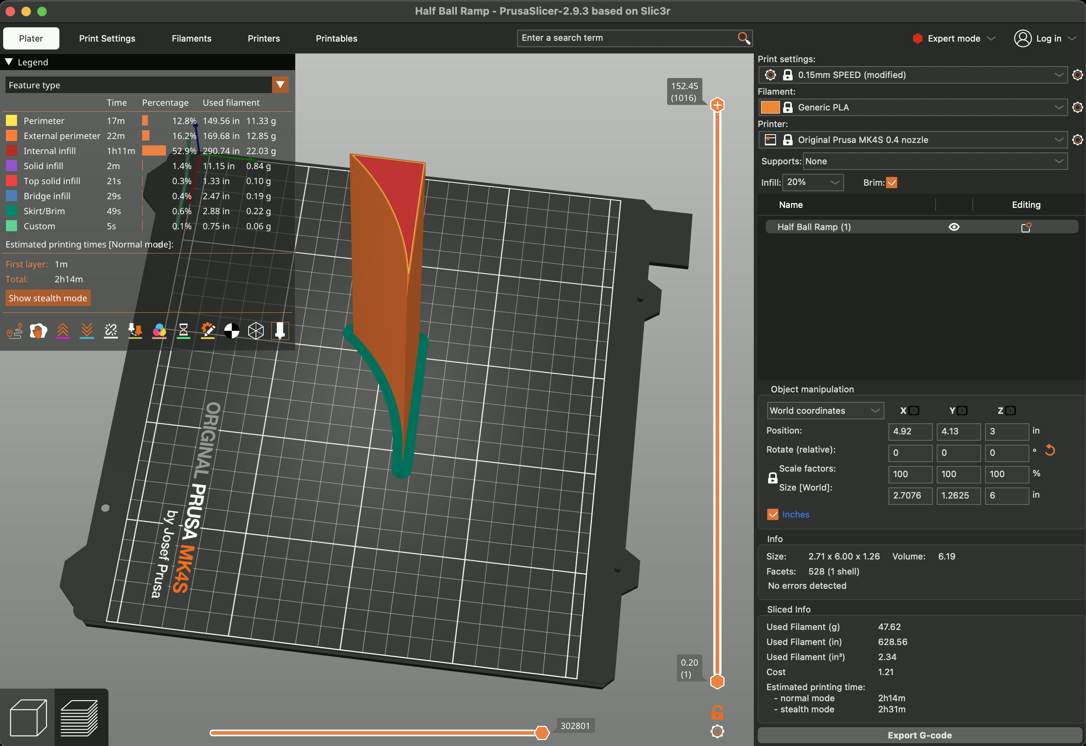Screen dimensions: 1086x746
Task: Toggle pause prints hourglass icon
Action: click(183, 331)
